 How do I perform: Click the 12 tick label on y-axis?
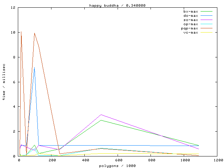click(13, 8)
